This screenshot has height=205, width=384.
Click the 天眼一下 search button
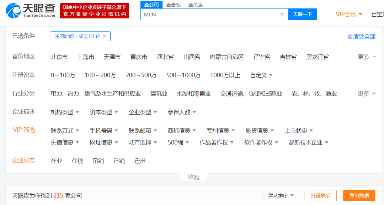[x=303, y=14]
